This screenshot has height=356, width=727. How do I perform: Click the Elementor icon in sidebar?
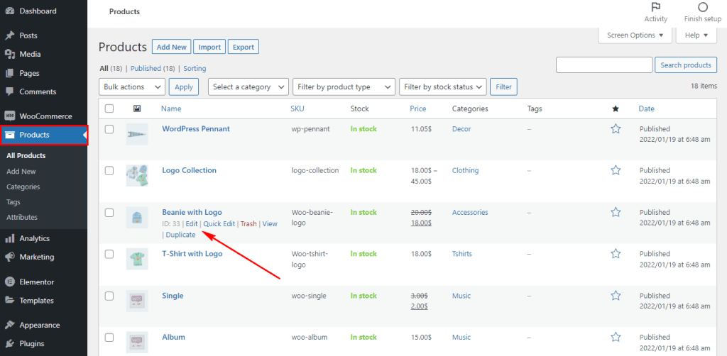pos(9,282)
